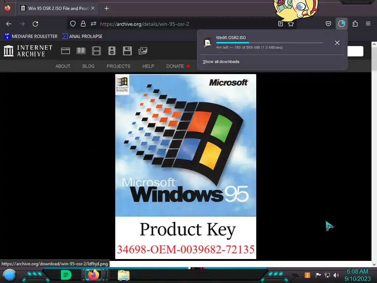Open the PROJECTS menu item
Image resolution: width=377 pixels, height=283 pixels.
pyautogui.click(x=119, y=66)
